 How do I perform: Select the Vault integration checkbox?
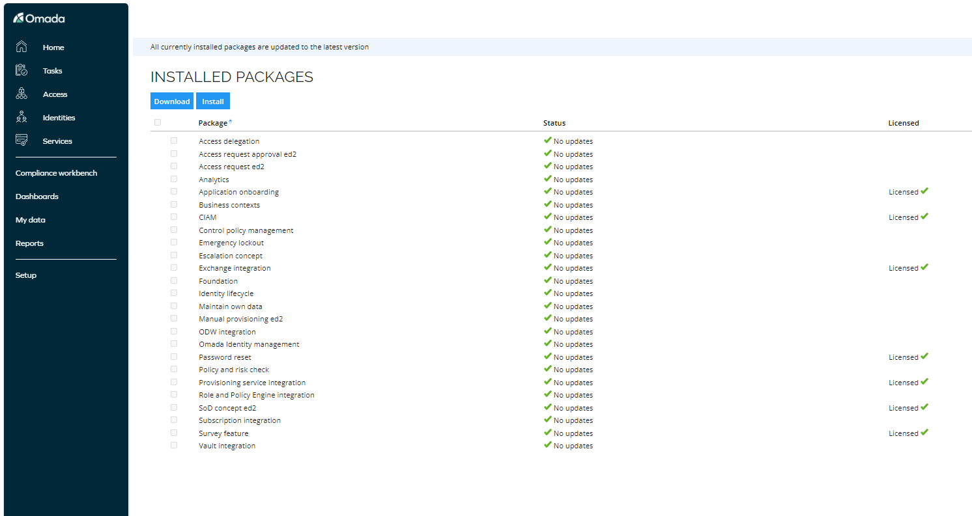pyautogui.click(x=174, y=445)
